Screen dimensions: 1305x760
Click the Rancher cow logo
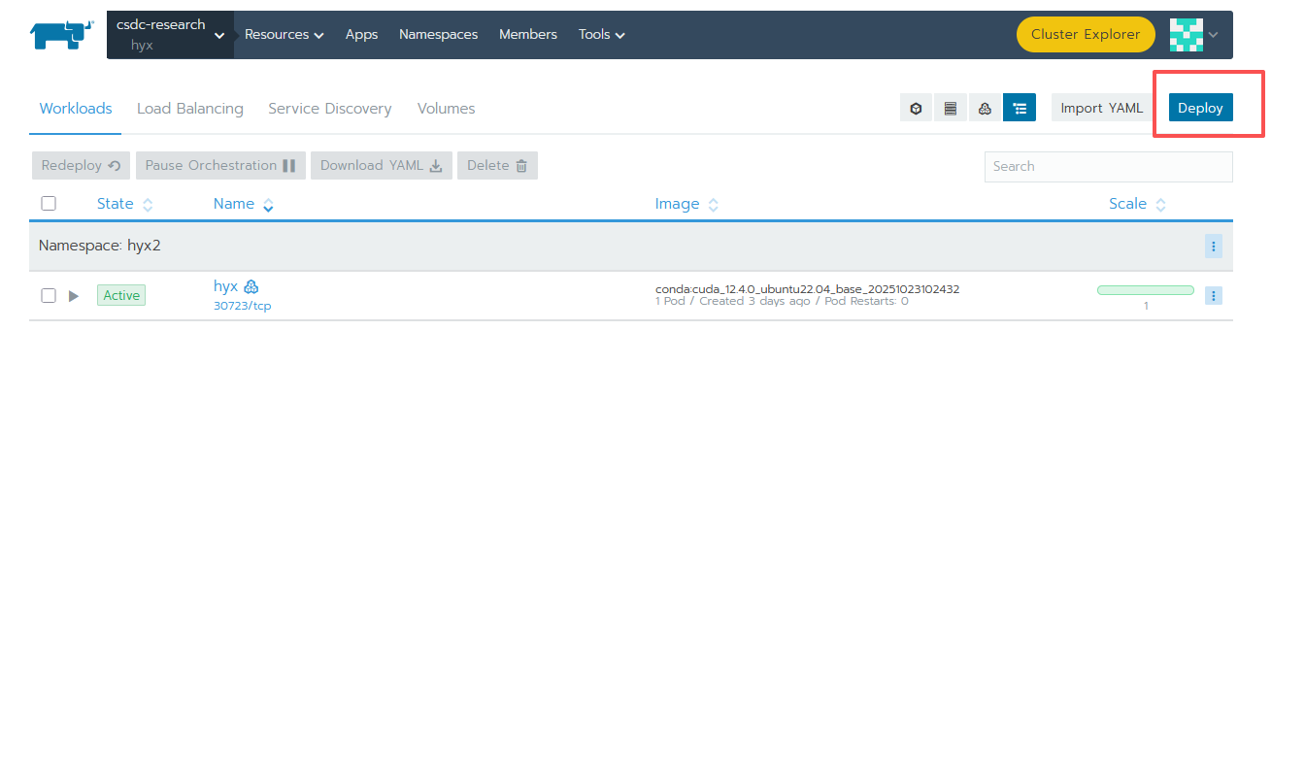coord(61,35)
